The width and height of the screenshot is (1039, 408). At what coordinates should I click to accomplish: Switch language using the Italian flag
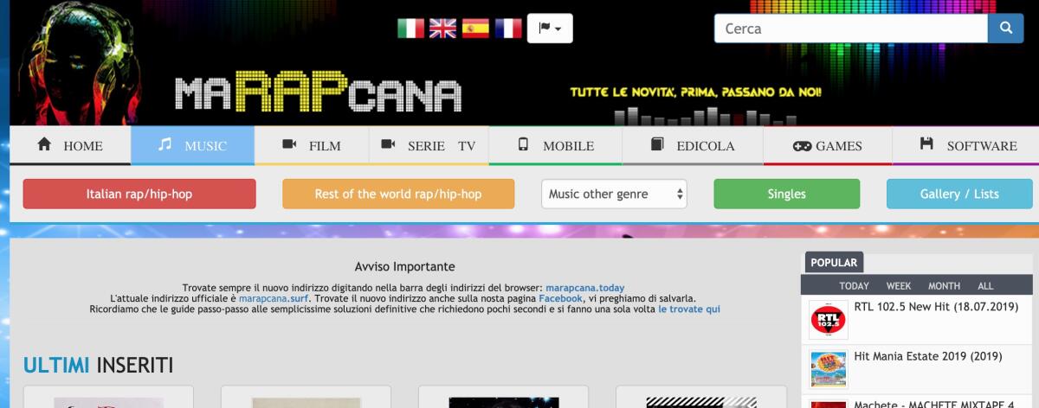pos(410,29)
